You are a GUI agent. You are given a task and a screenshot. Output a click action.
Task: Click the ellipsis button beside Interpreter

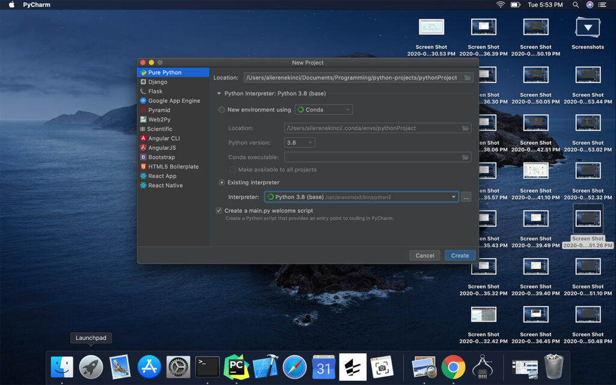(466, 197)
